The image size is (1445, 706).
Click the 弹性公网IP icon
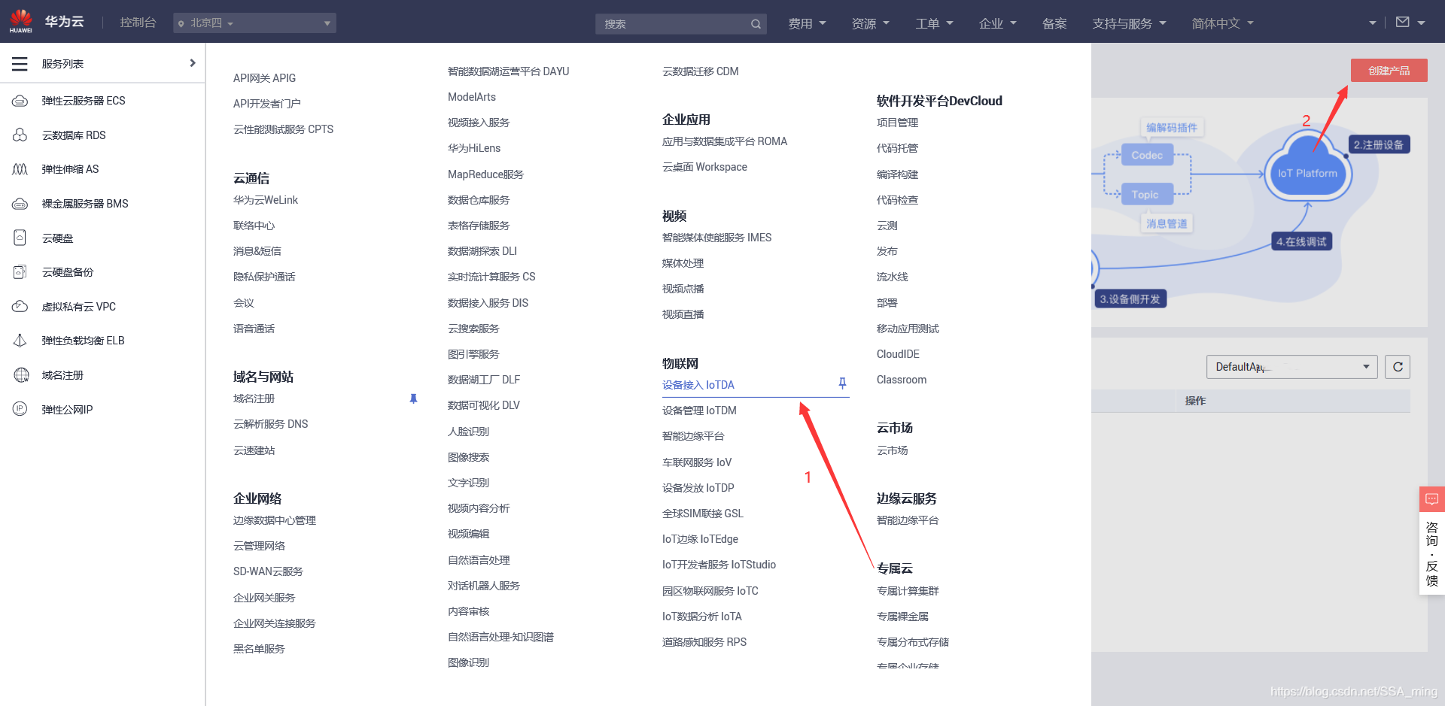20,409
